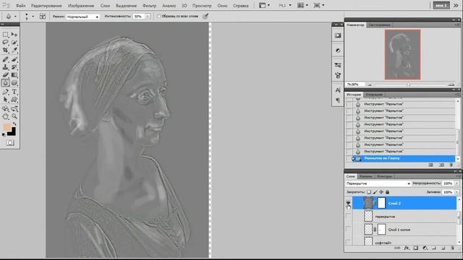Click Add layer mask icon
Image resolution: width=463 pixels, height=260 pixels.
(416, 248)
